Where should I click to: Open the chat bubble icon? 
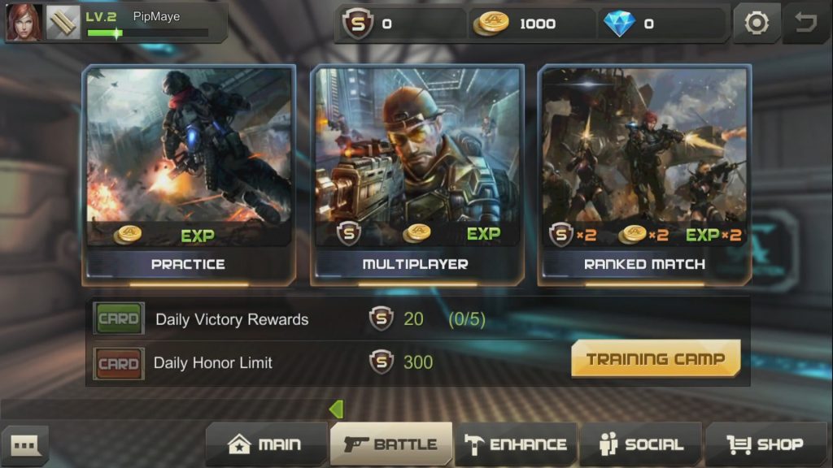[24, 444]
